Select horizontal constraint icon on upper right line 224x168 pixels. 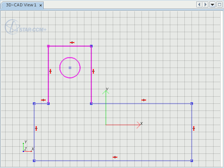144,100
